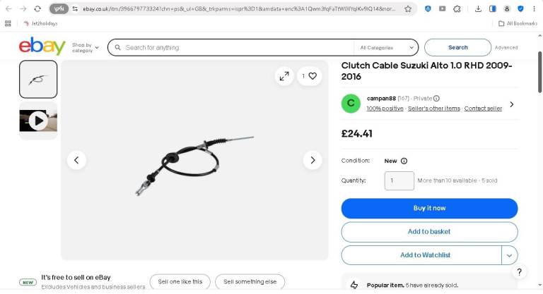This screenshot has height=294, width=543.
Task: Click the Buy it now button
Action: click(x=429, y=208)
